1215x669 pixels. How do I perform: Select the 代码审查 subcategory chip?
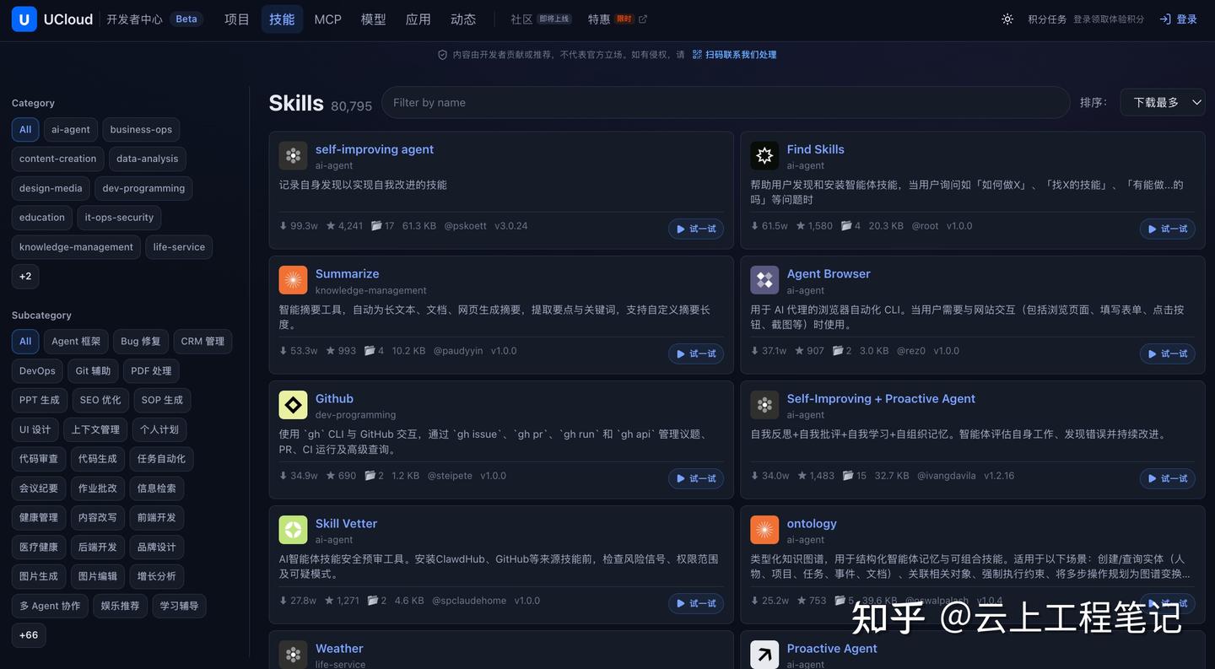pos(39,459)
